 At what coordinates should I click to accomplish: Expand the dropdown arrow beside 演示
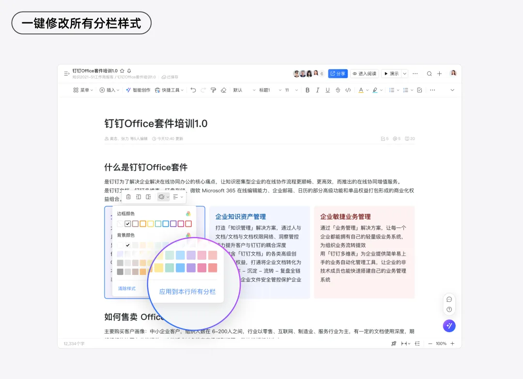point(404,74)
